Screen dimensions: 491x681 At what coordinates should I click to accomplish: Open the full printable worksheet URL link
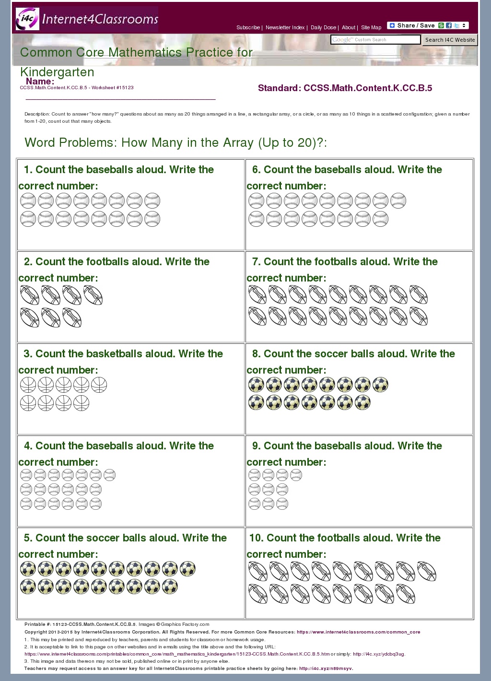point(177,654)
